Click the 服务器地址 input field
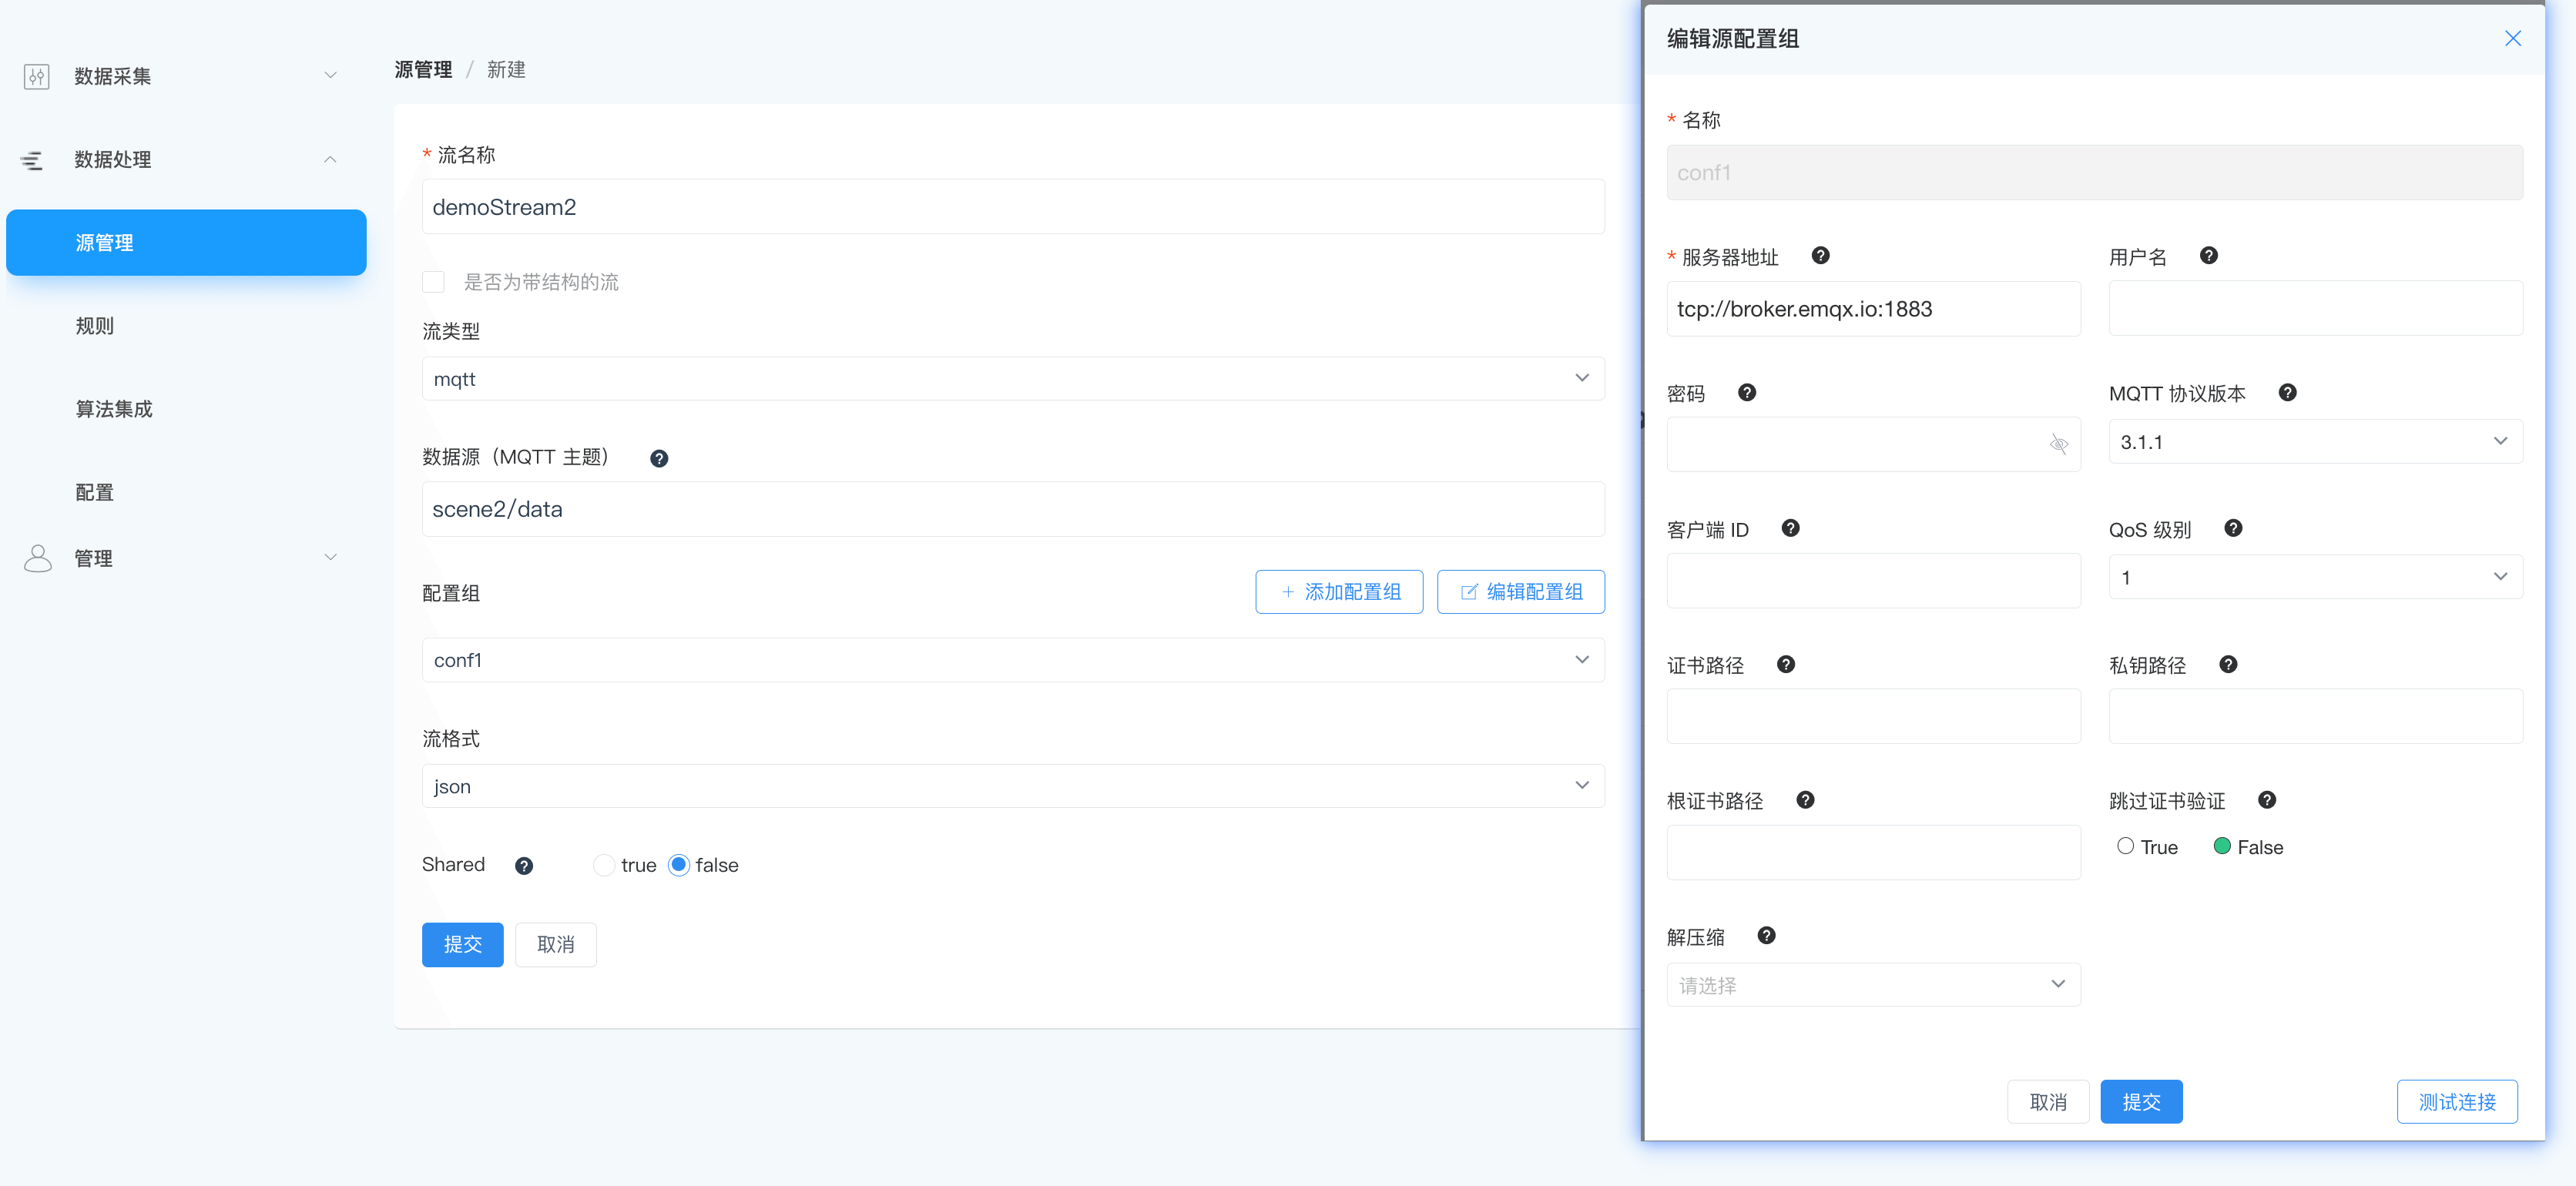This screenshot has width=2576, height=1186. 1872,309
